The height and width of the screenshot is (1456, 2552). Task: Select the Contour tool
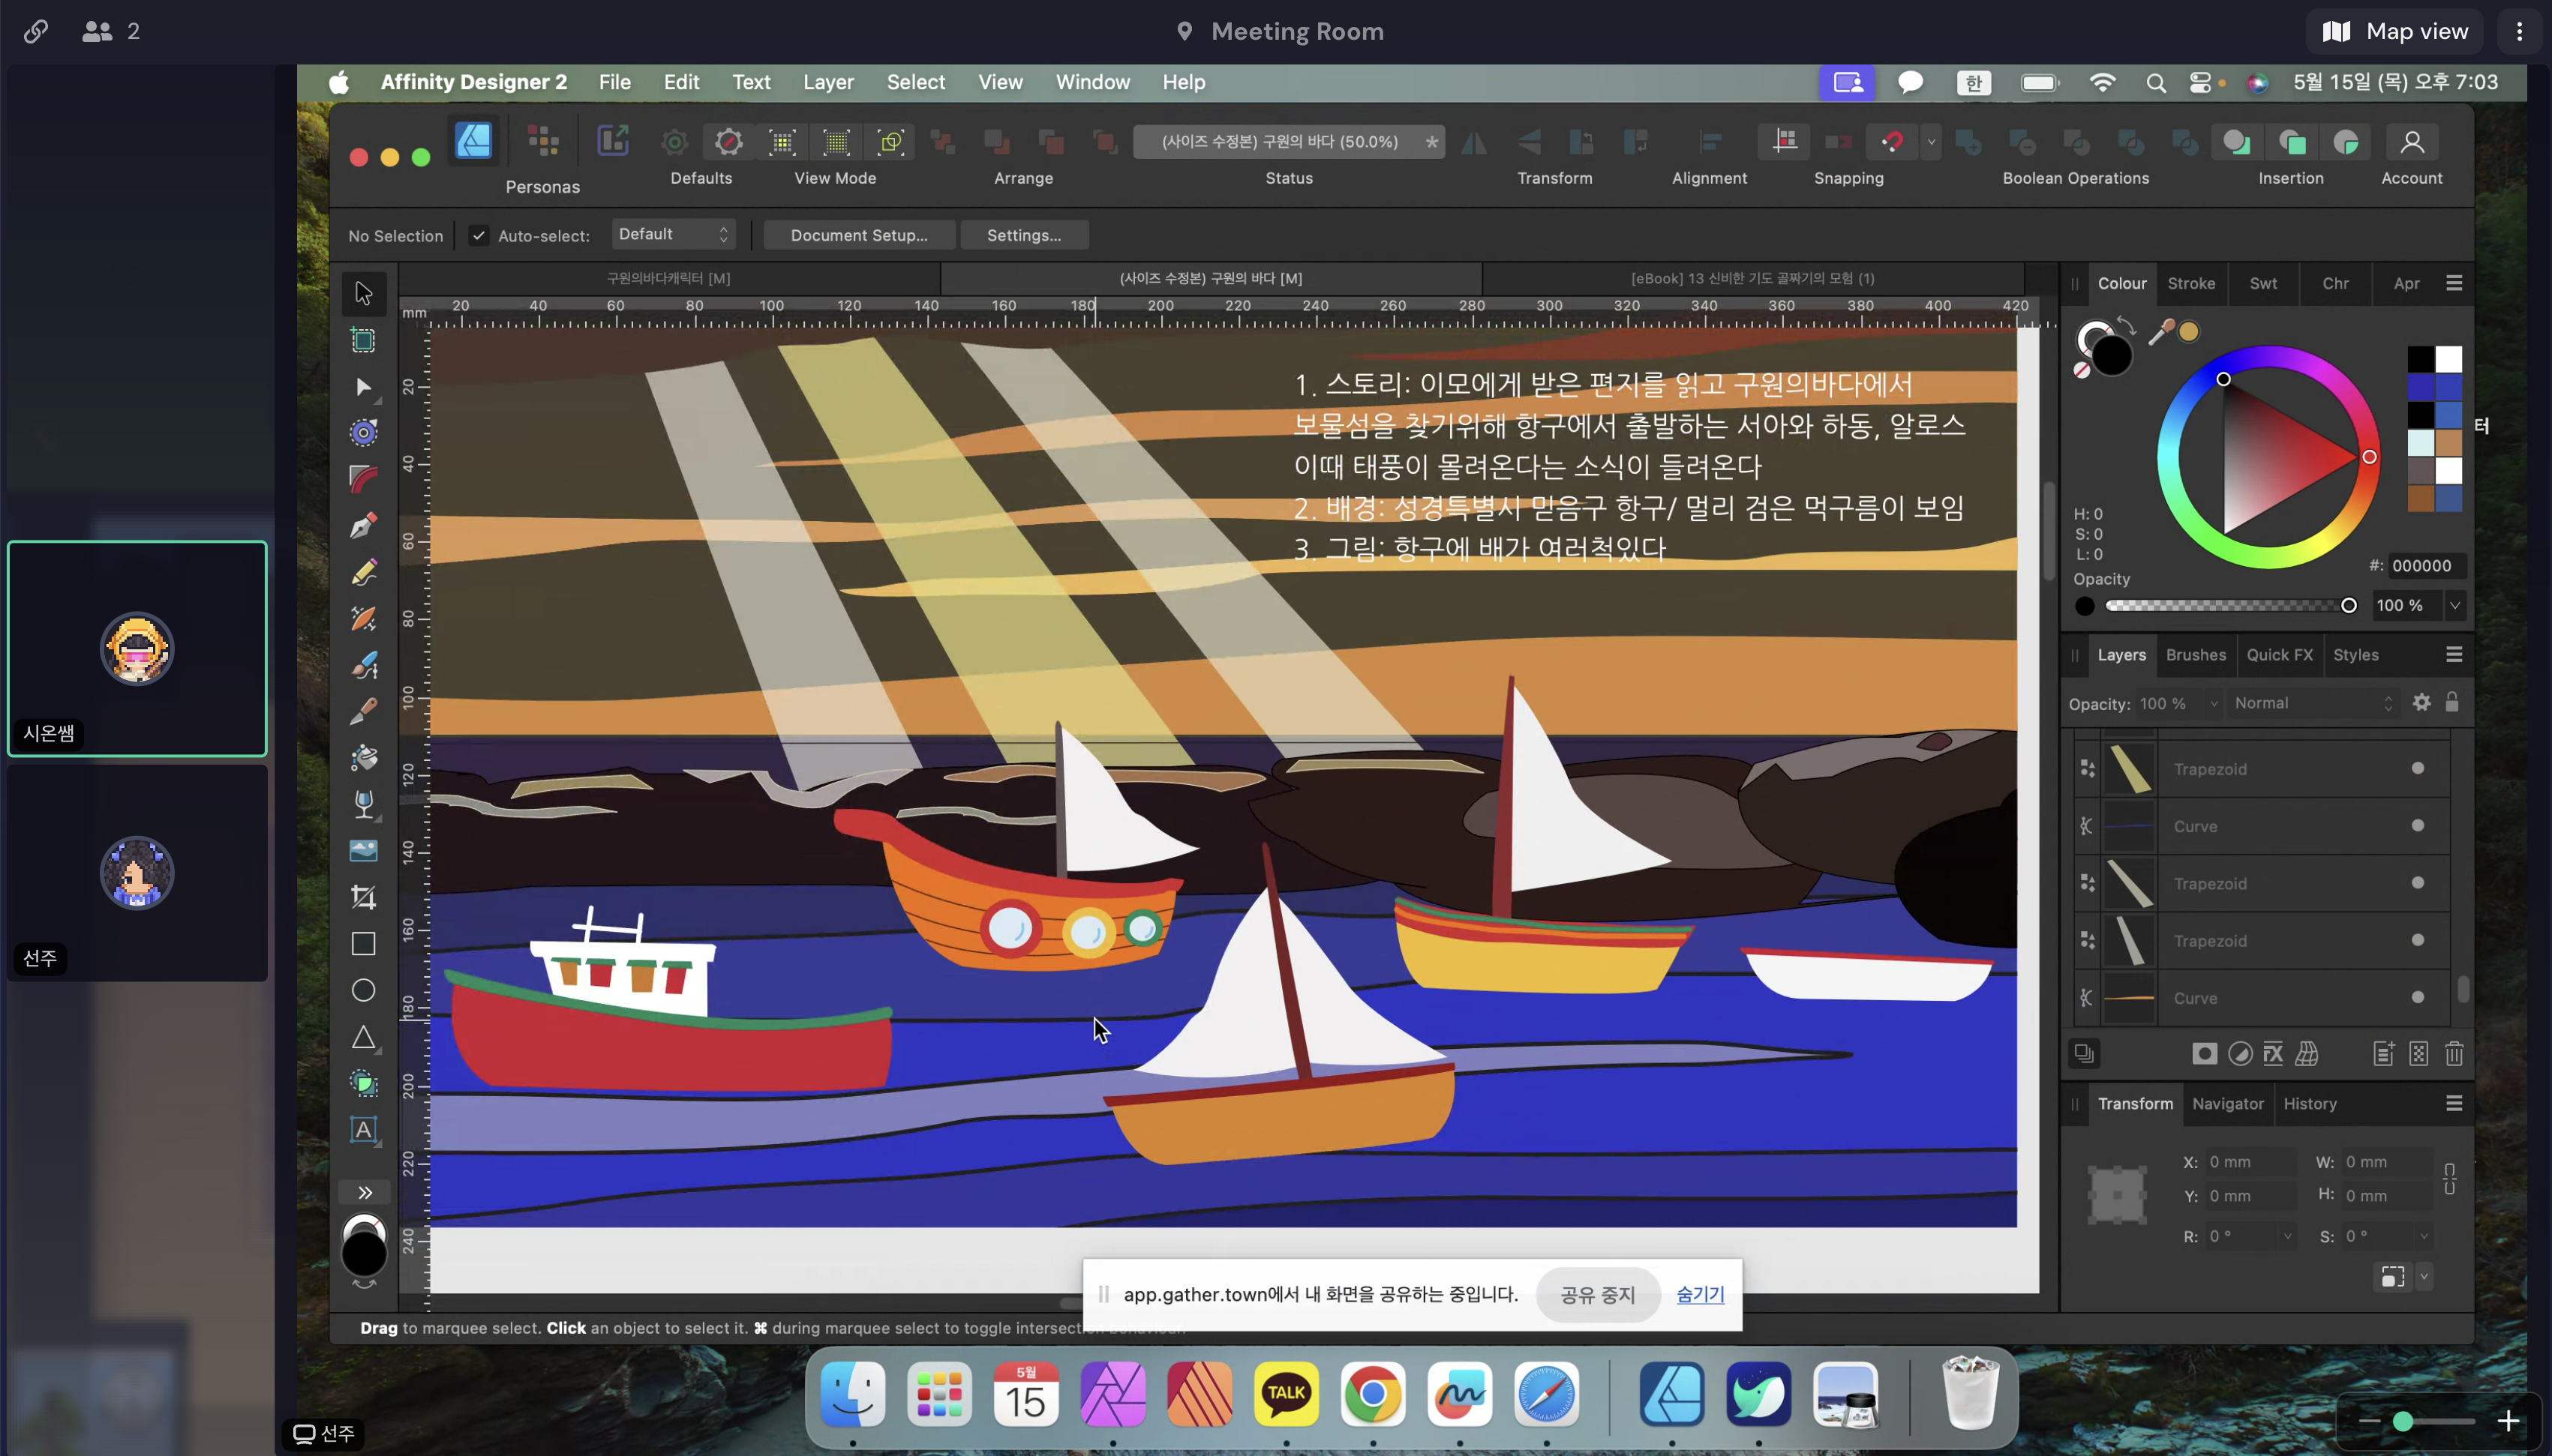[x=363, y=432]
